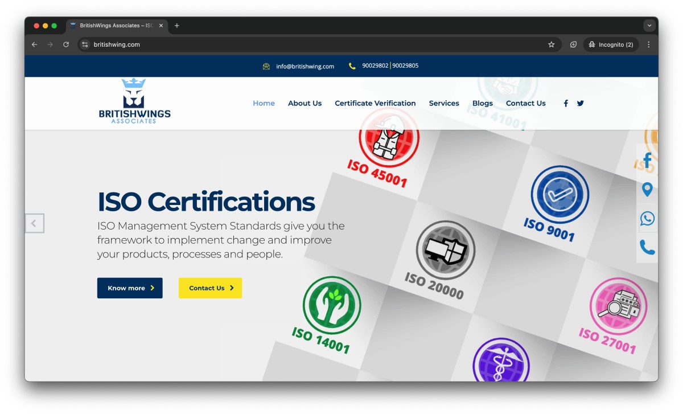
Task: Open the Services menu item
Action: 444,103
